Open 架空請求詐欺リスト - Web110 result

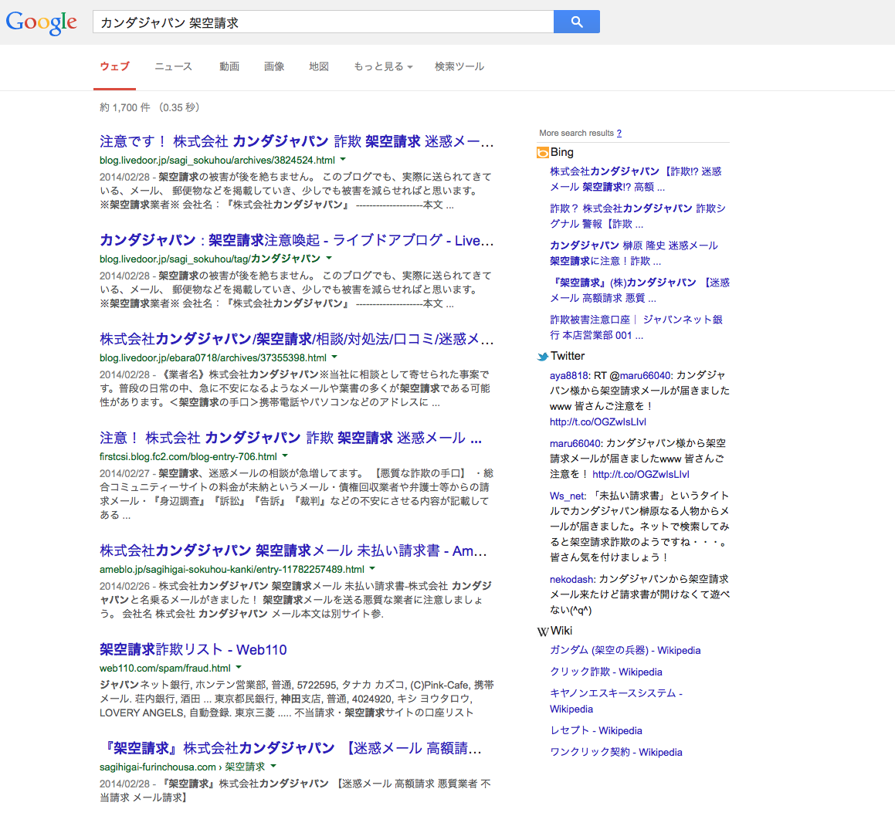pyautogui.click(x=193, y=649)
